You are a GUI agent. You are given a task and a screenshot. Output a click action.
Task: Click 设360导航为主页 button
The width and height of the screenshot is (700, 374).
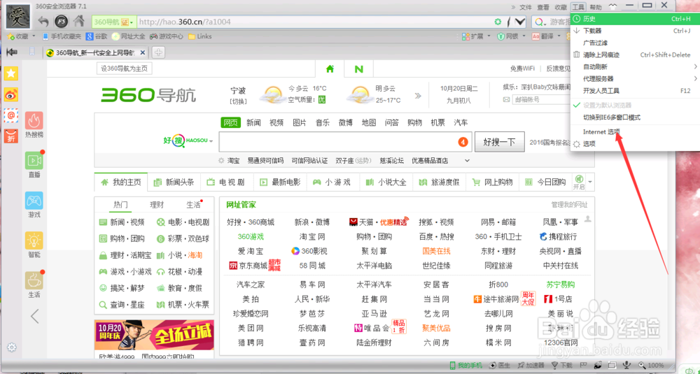point(125,69)
